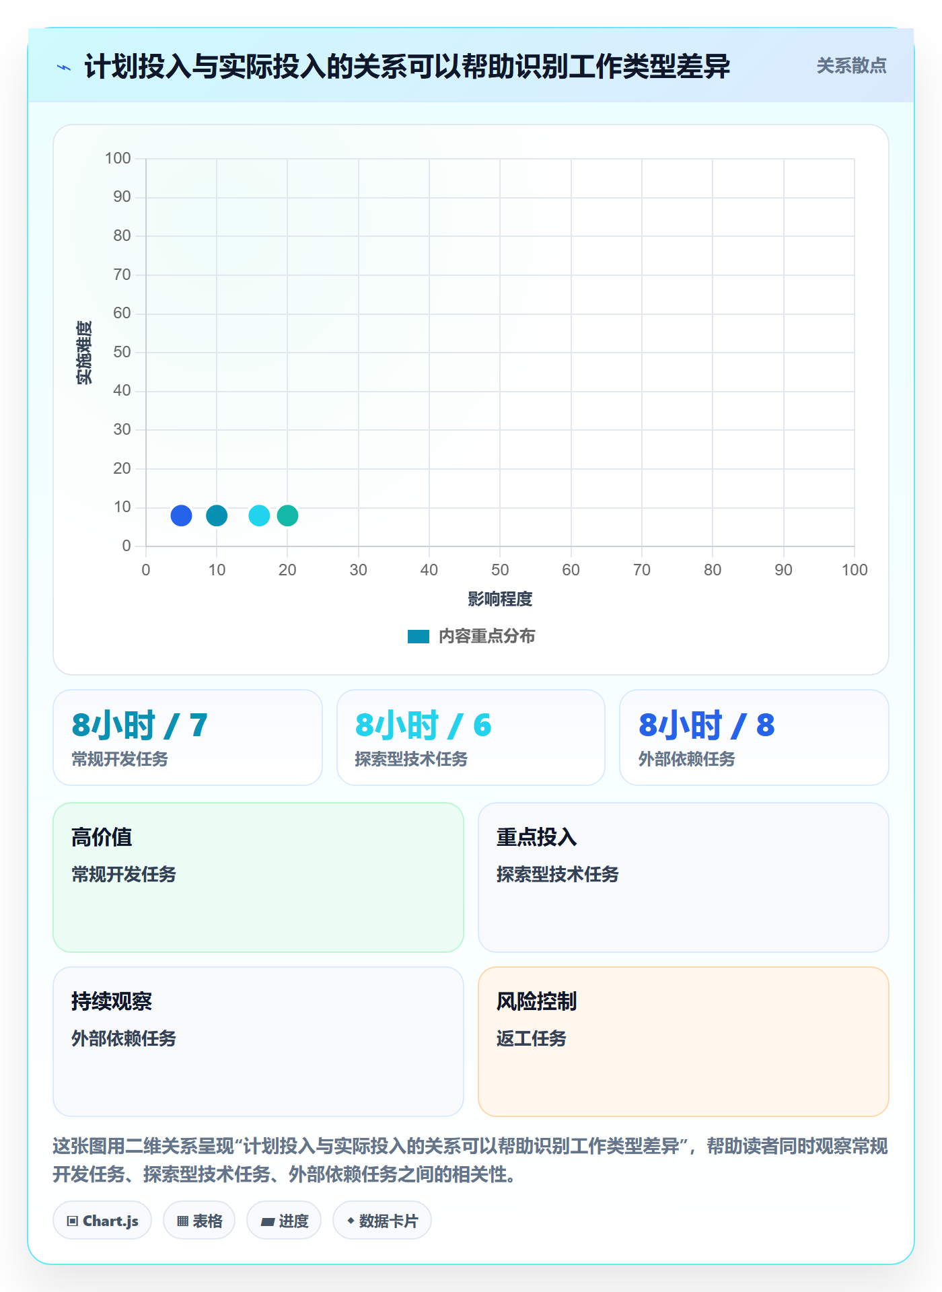Image resolution: width=942 pixels, height=1292 pixels.
Task: Click the Chart.js tag chip
Action: coord(102,1221)
